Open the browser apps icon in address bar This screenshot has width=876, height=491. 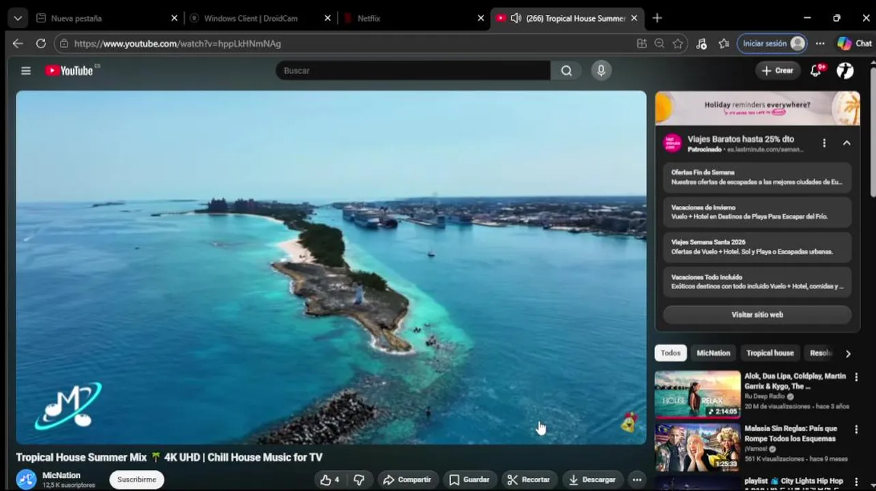pos(641,44)
